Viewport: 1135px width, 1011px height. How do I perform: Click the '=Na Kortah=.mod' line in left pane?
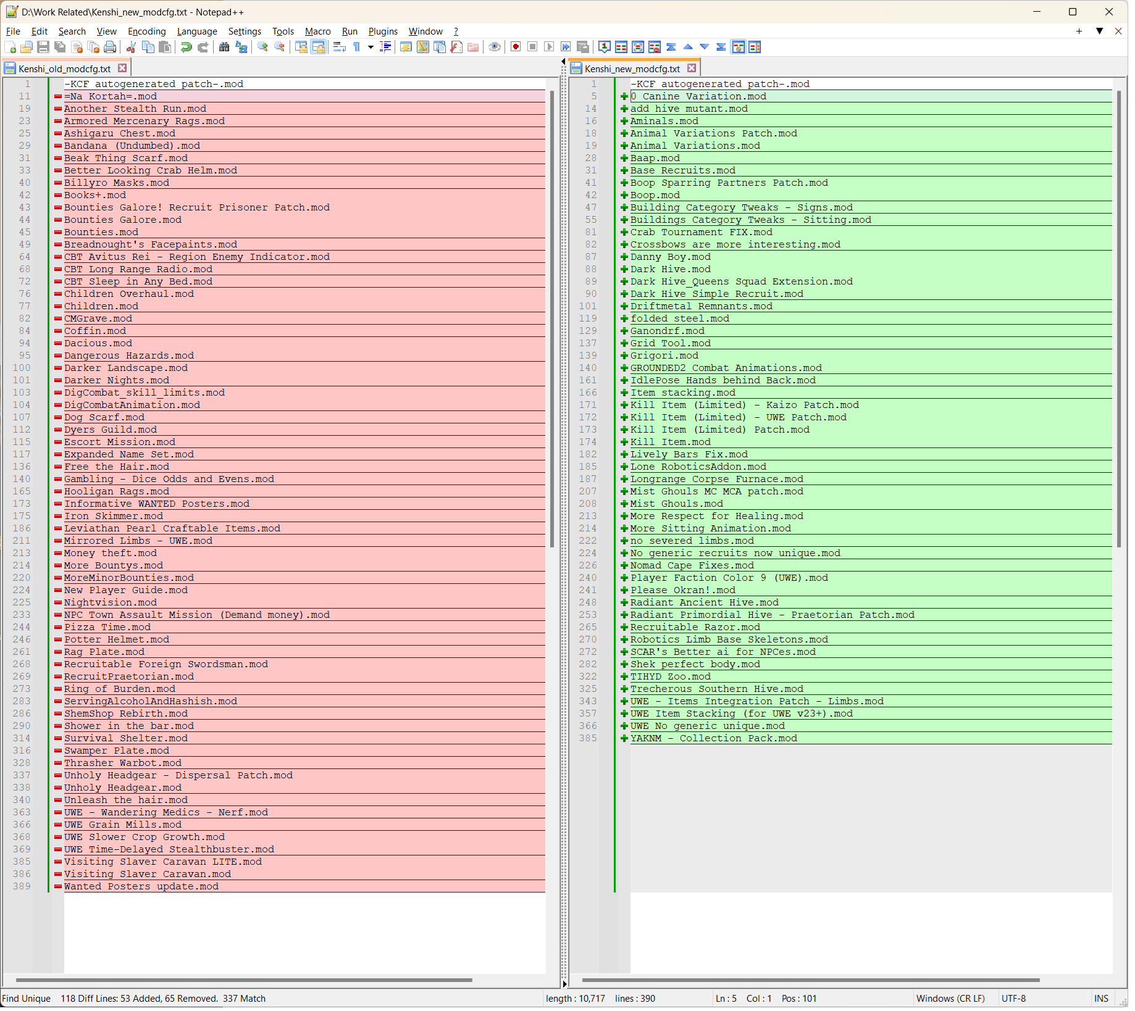[304, 96]
